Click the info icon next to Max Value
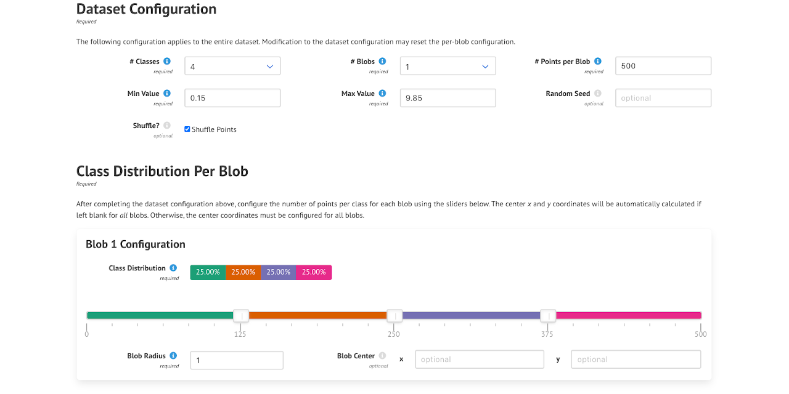Image resolution: width=789 pixels, height=394 pixels. pyautogui.click(x=382, y=94)
